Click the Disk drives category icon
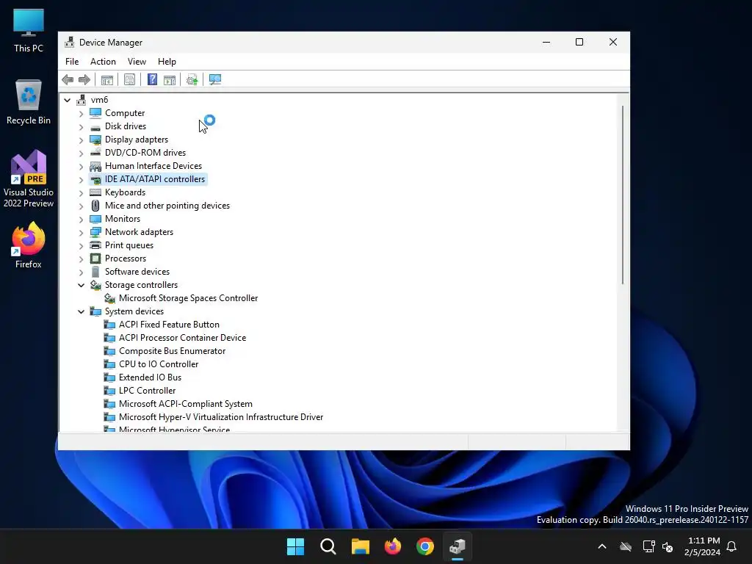 (95, 126)
